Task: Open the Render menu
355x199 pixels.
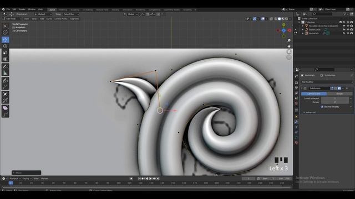Action: pos(22,9)
